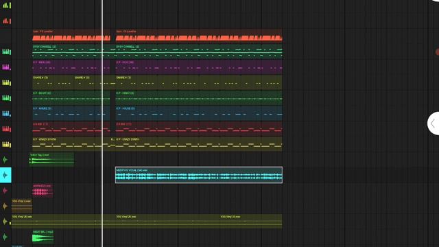439x247 pixels.
Task: Select the tiny K.. clip before second CRAZY SYNTH
Action: pos(112,144)
